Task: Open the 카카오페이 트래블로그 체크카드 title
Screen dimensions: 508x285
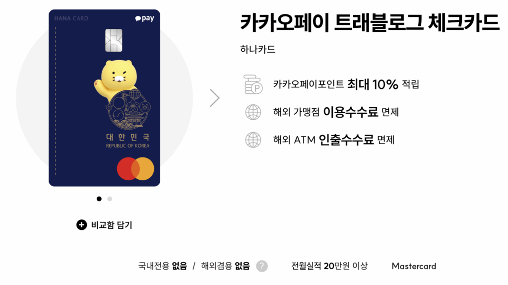Action: [x=369, y=23]
